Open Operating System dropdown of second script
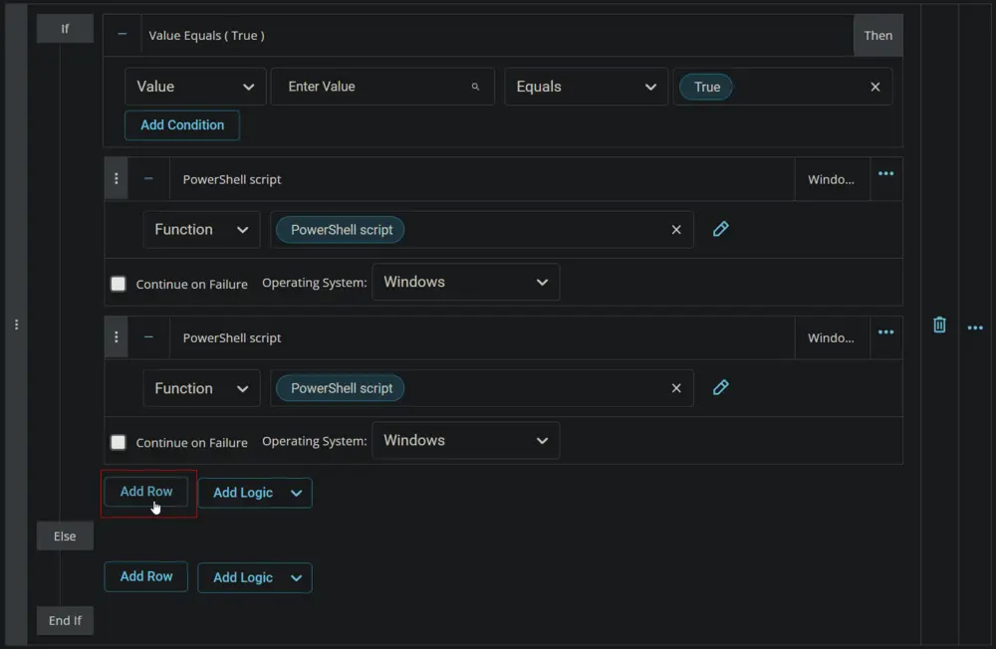Viewport: 996px width, 649px height. [465, 440]
